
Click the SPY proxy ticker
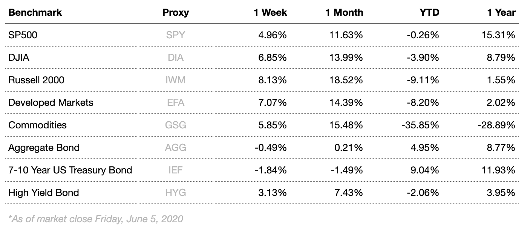[x=175, y=35]
